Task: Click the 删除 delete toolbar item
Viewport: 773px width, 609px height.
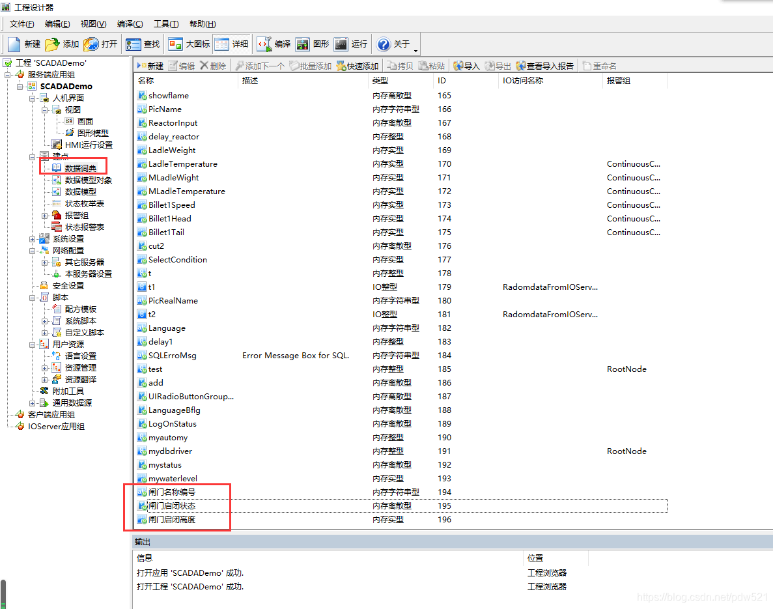Action: click(x=213, y=66)
